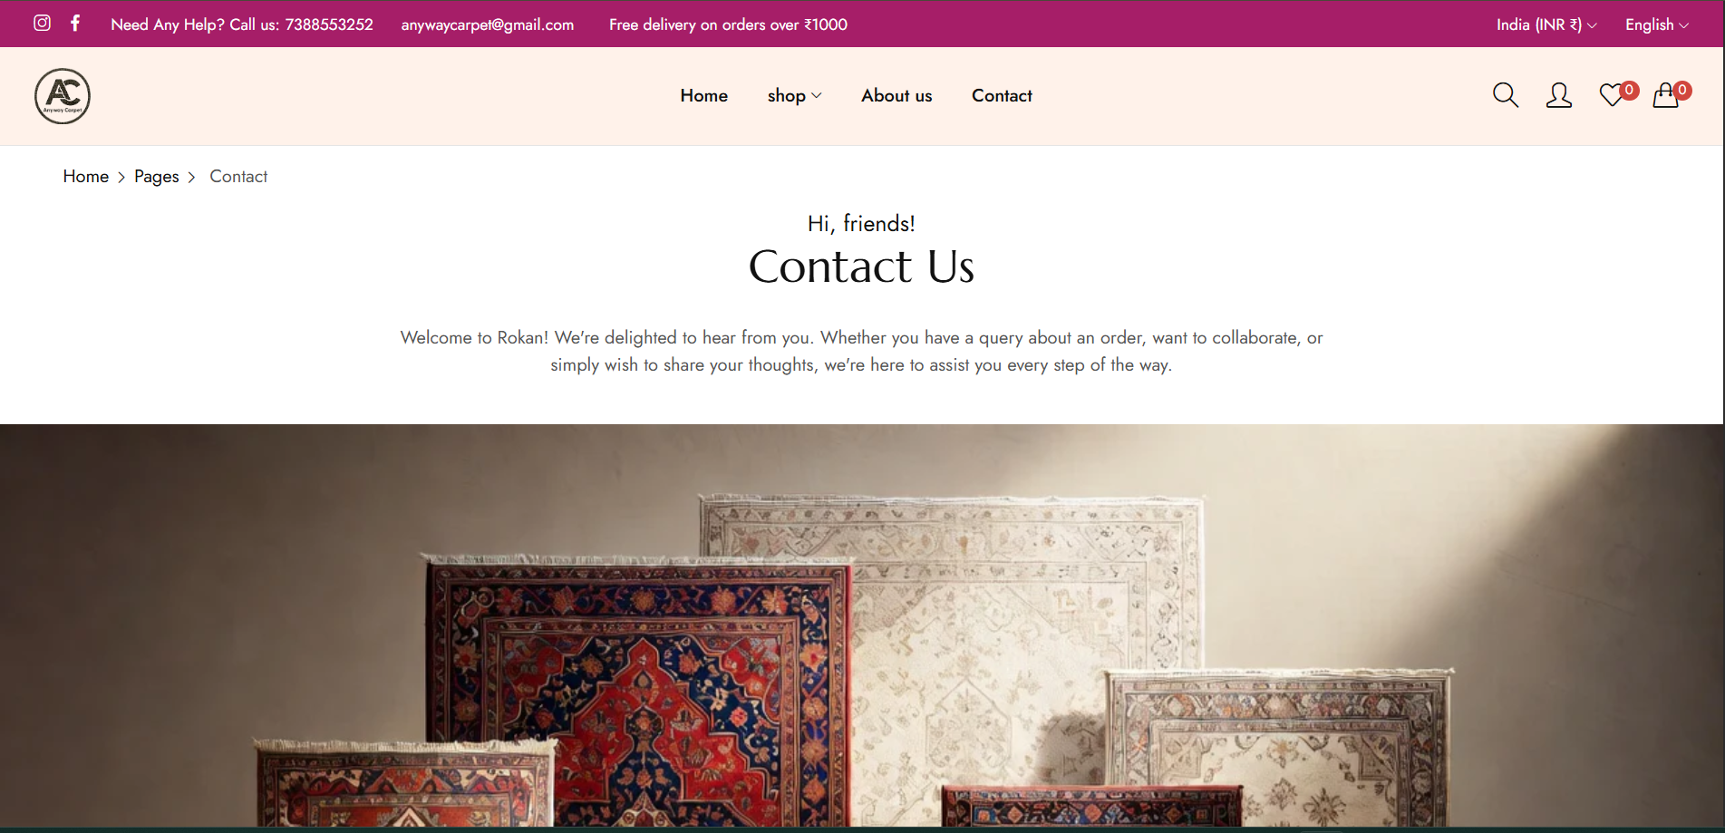Go to the Home menu item
Screen dimensions: 1725x833
(703, 95)
